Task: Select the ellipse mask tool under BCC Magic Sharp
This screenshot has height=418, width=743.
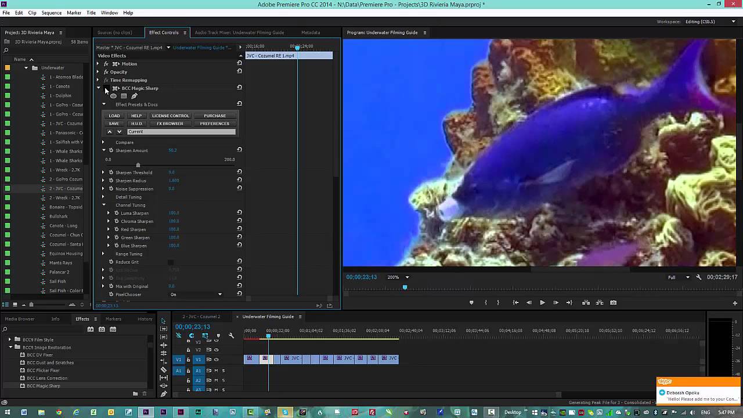Action: point(114,96)
